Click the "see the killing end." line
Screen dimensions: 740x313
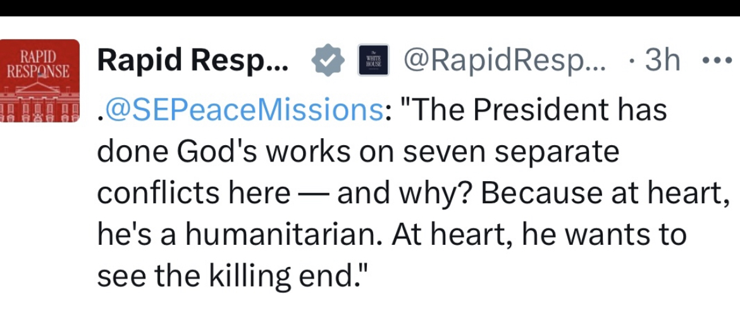point(232,276)
